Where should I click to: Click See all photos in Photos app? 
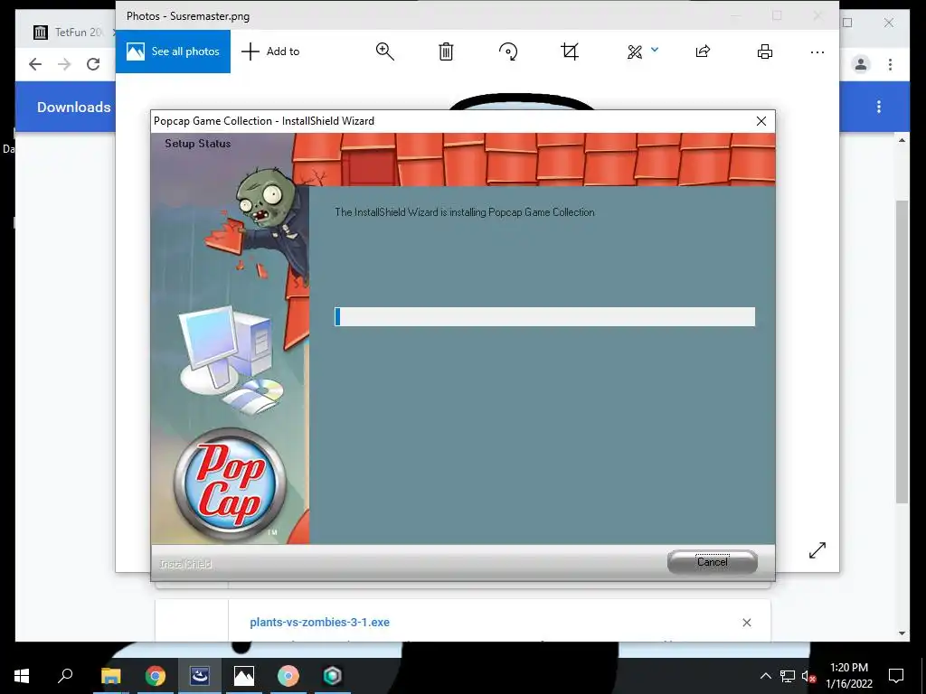pyautogui.click(x=173, y=52)
